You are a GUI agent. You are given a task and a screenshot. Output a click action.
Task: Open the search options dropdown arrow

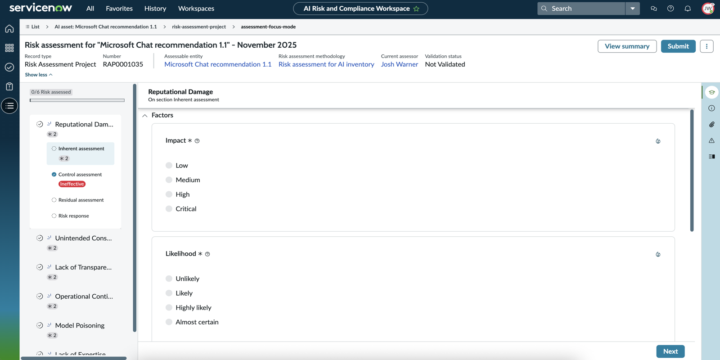point(632,9)
